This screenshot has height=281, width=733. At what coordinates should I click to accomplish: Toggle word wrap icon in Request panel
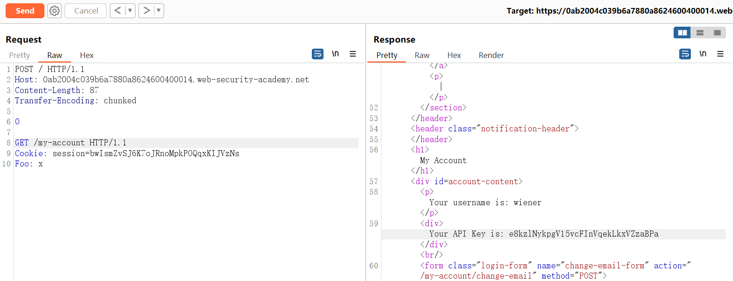pos(317,54)
